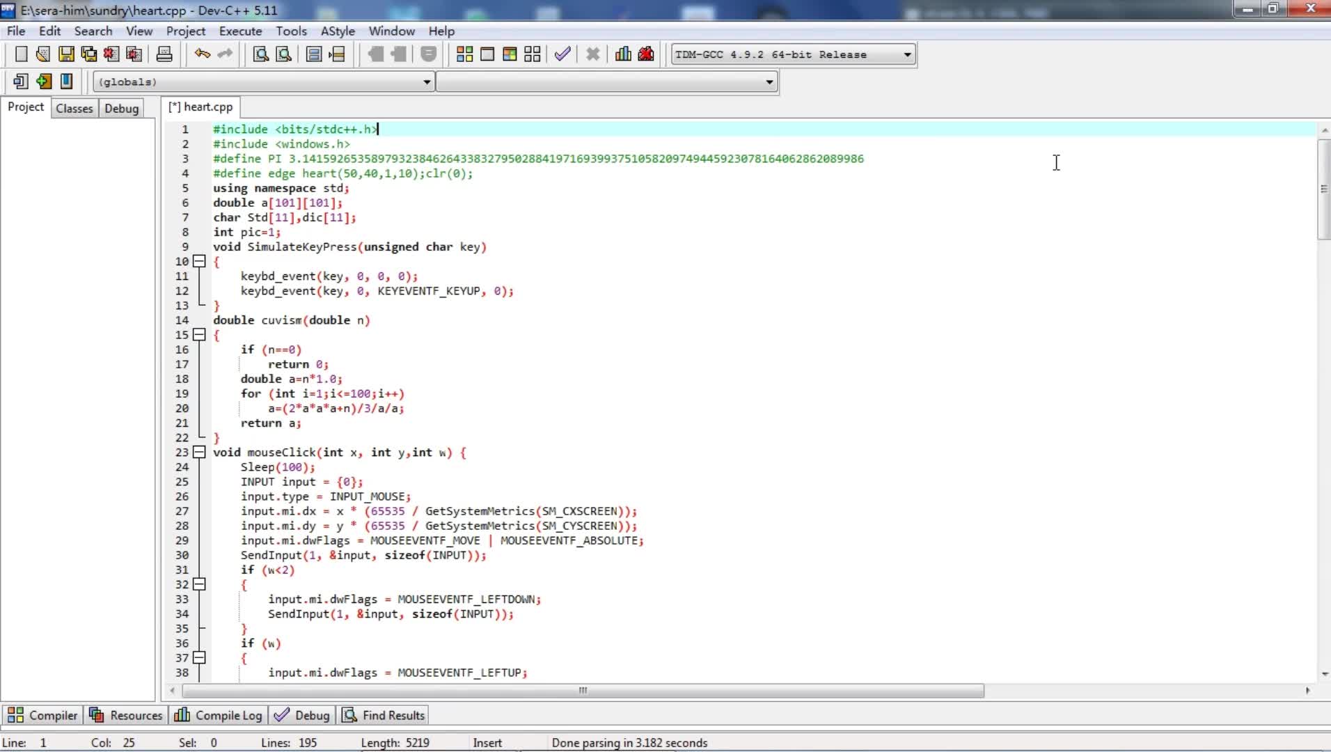Open the Compiler bottom tab
Screen dimensions: 1331x752
[43, 716]
